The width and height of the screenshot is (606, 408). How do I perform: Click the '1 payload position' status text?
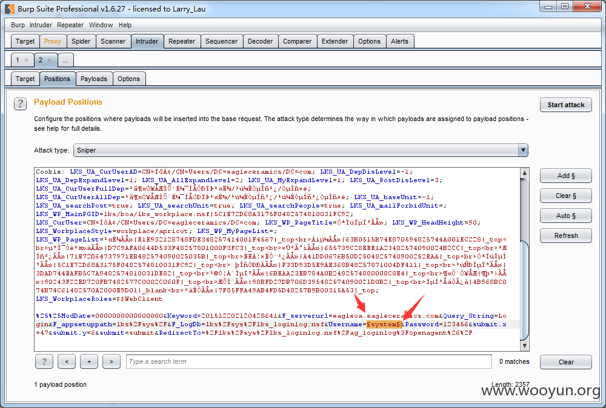[x=60, y=384]
